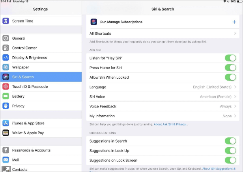
Task: Disable Allow Siri When Locked
Action: coord(230,77)
